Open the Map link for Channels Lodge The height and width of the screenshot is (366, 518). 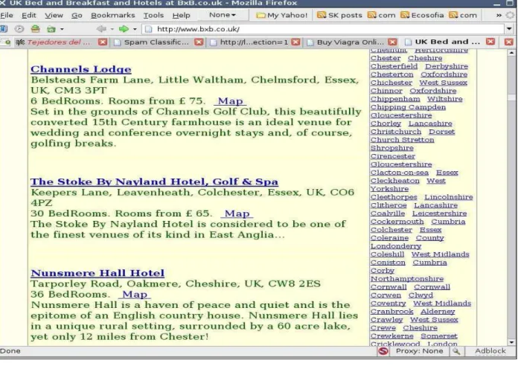click(230, 100)
